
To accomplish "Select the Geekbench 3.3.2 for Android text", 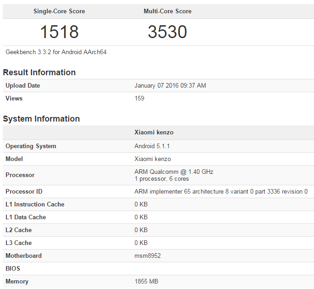I will (x=56, y=52).
